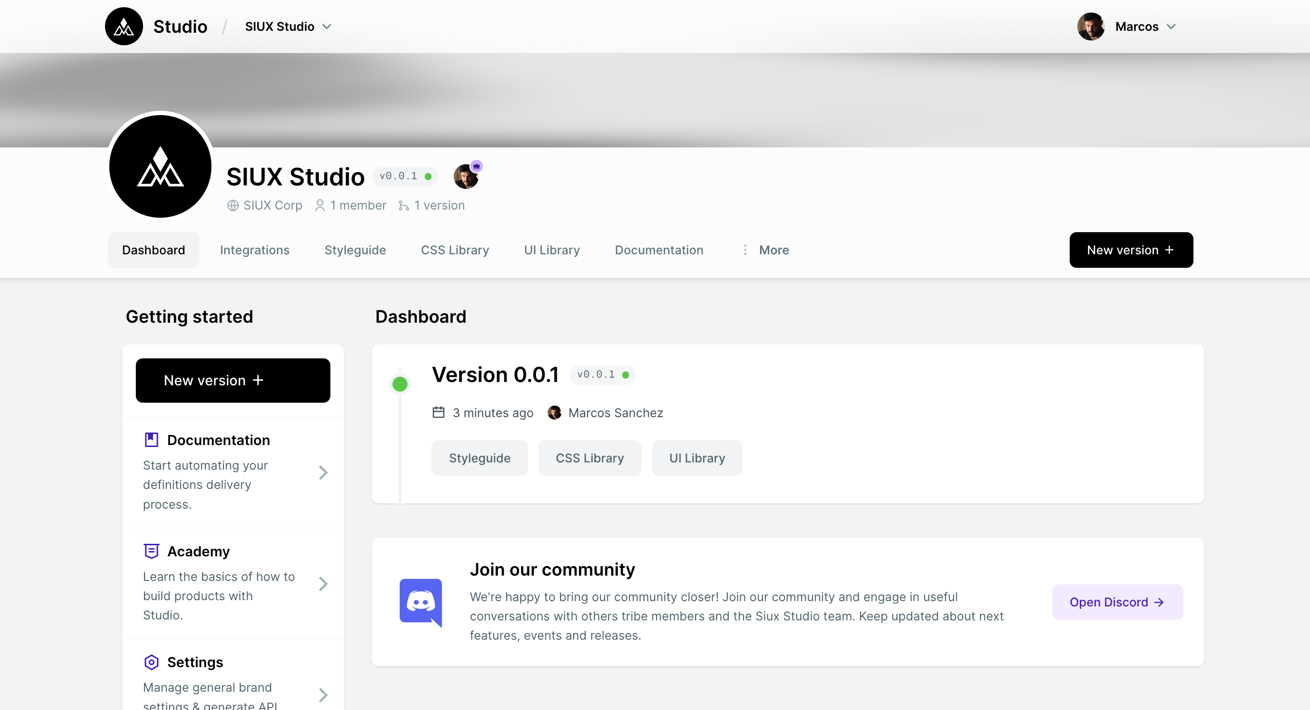Select the UI Library chip under Version 0.0.1
This screenshot has width=1310, height=710.
tap(697, 458)
